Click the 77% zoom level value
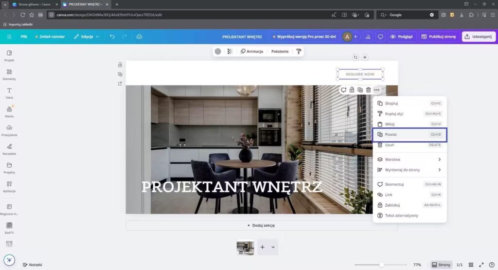Image resolution: width=498 pixels, height=270 pixels. click(417, 265)
